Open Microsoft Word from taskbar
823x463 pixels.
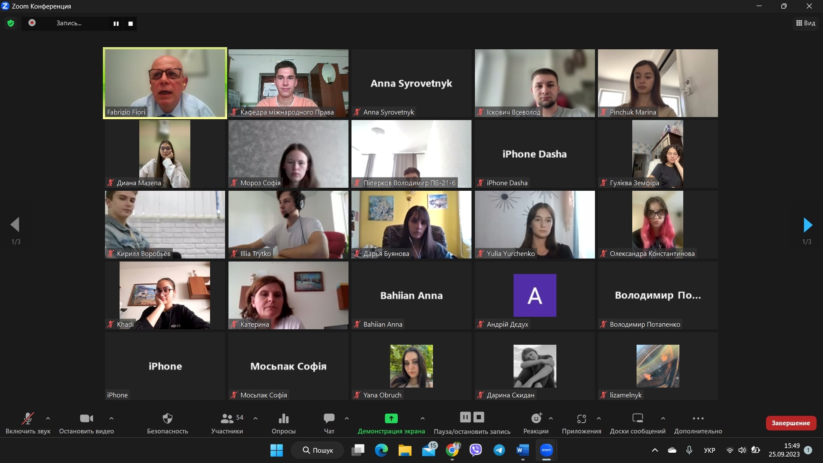pyautogui.click(x=523, y=450)
